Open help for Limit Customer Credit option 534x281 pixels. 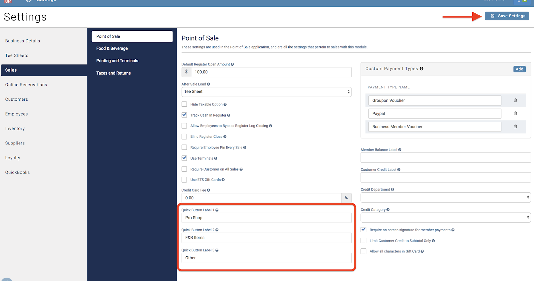pyautogui.click(x=433, y=241)
